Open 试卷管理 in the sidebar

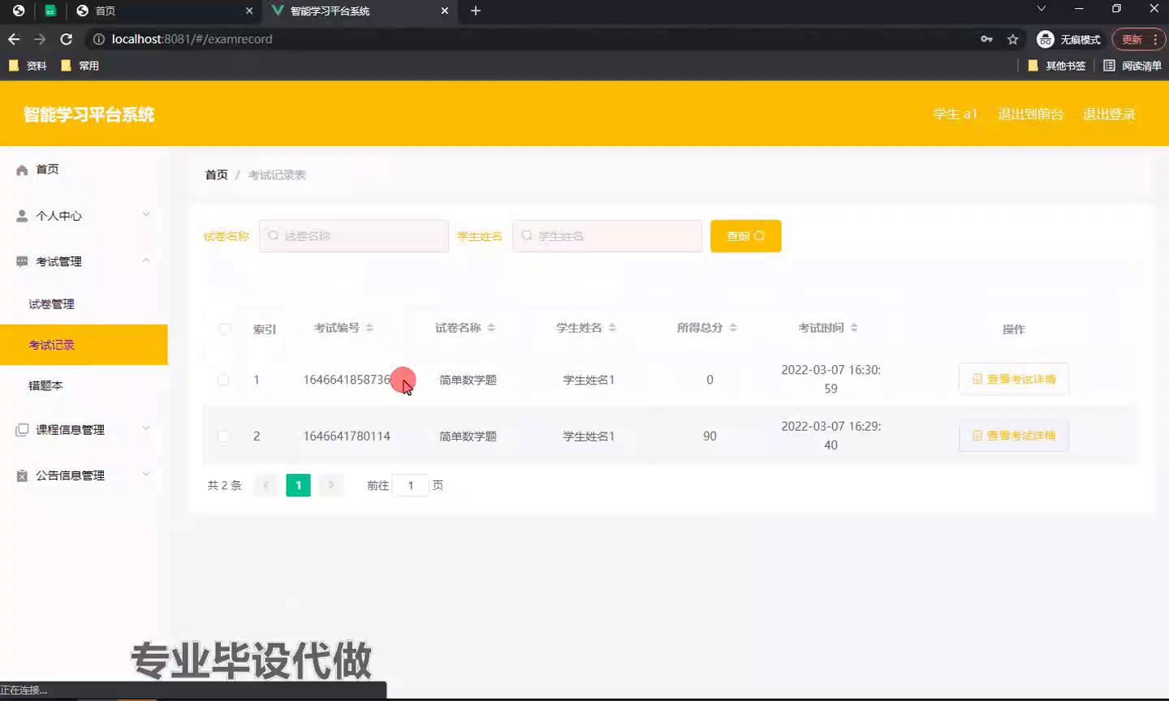(x=51, y=304)
